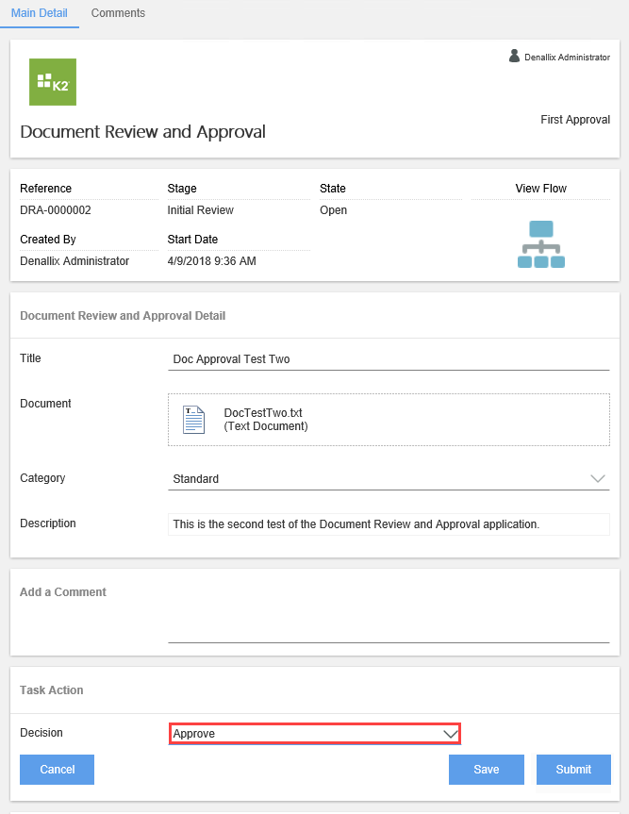Viewport: 629px width, 814px height.
Task: Click the document attachment thumbnail
Action: point(192,418)
